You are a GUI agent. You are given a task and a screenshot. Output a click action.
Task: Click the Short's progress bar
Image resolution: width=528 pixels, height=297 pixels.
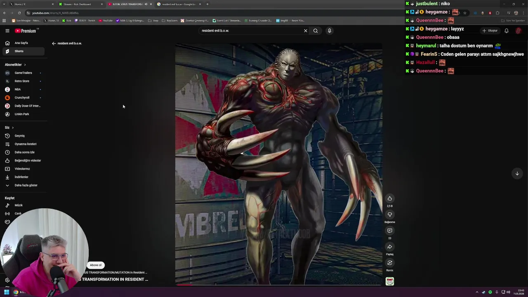pyautogui.click(x=279, y=285)
